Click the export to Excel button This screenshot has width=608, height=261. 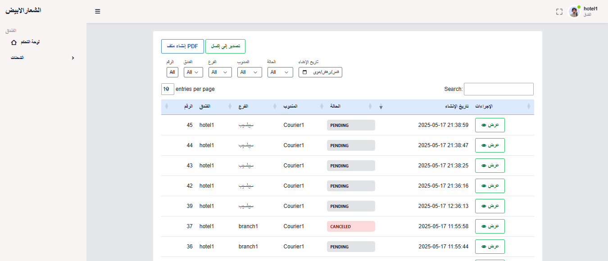pyautogui.click(x=225, y=46)
